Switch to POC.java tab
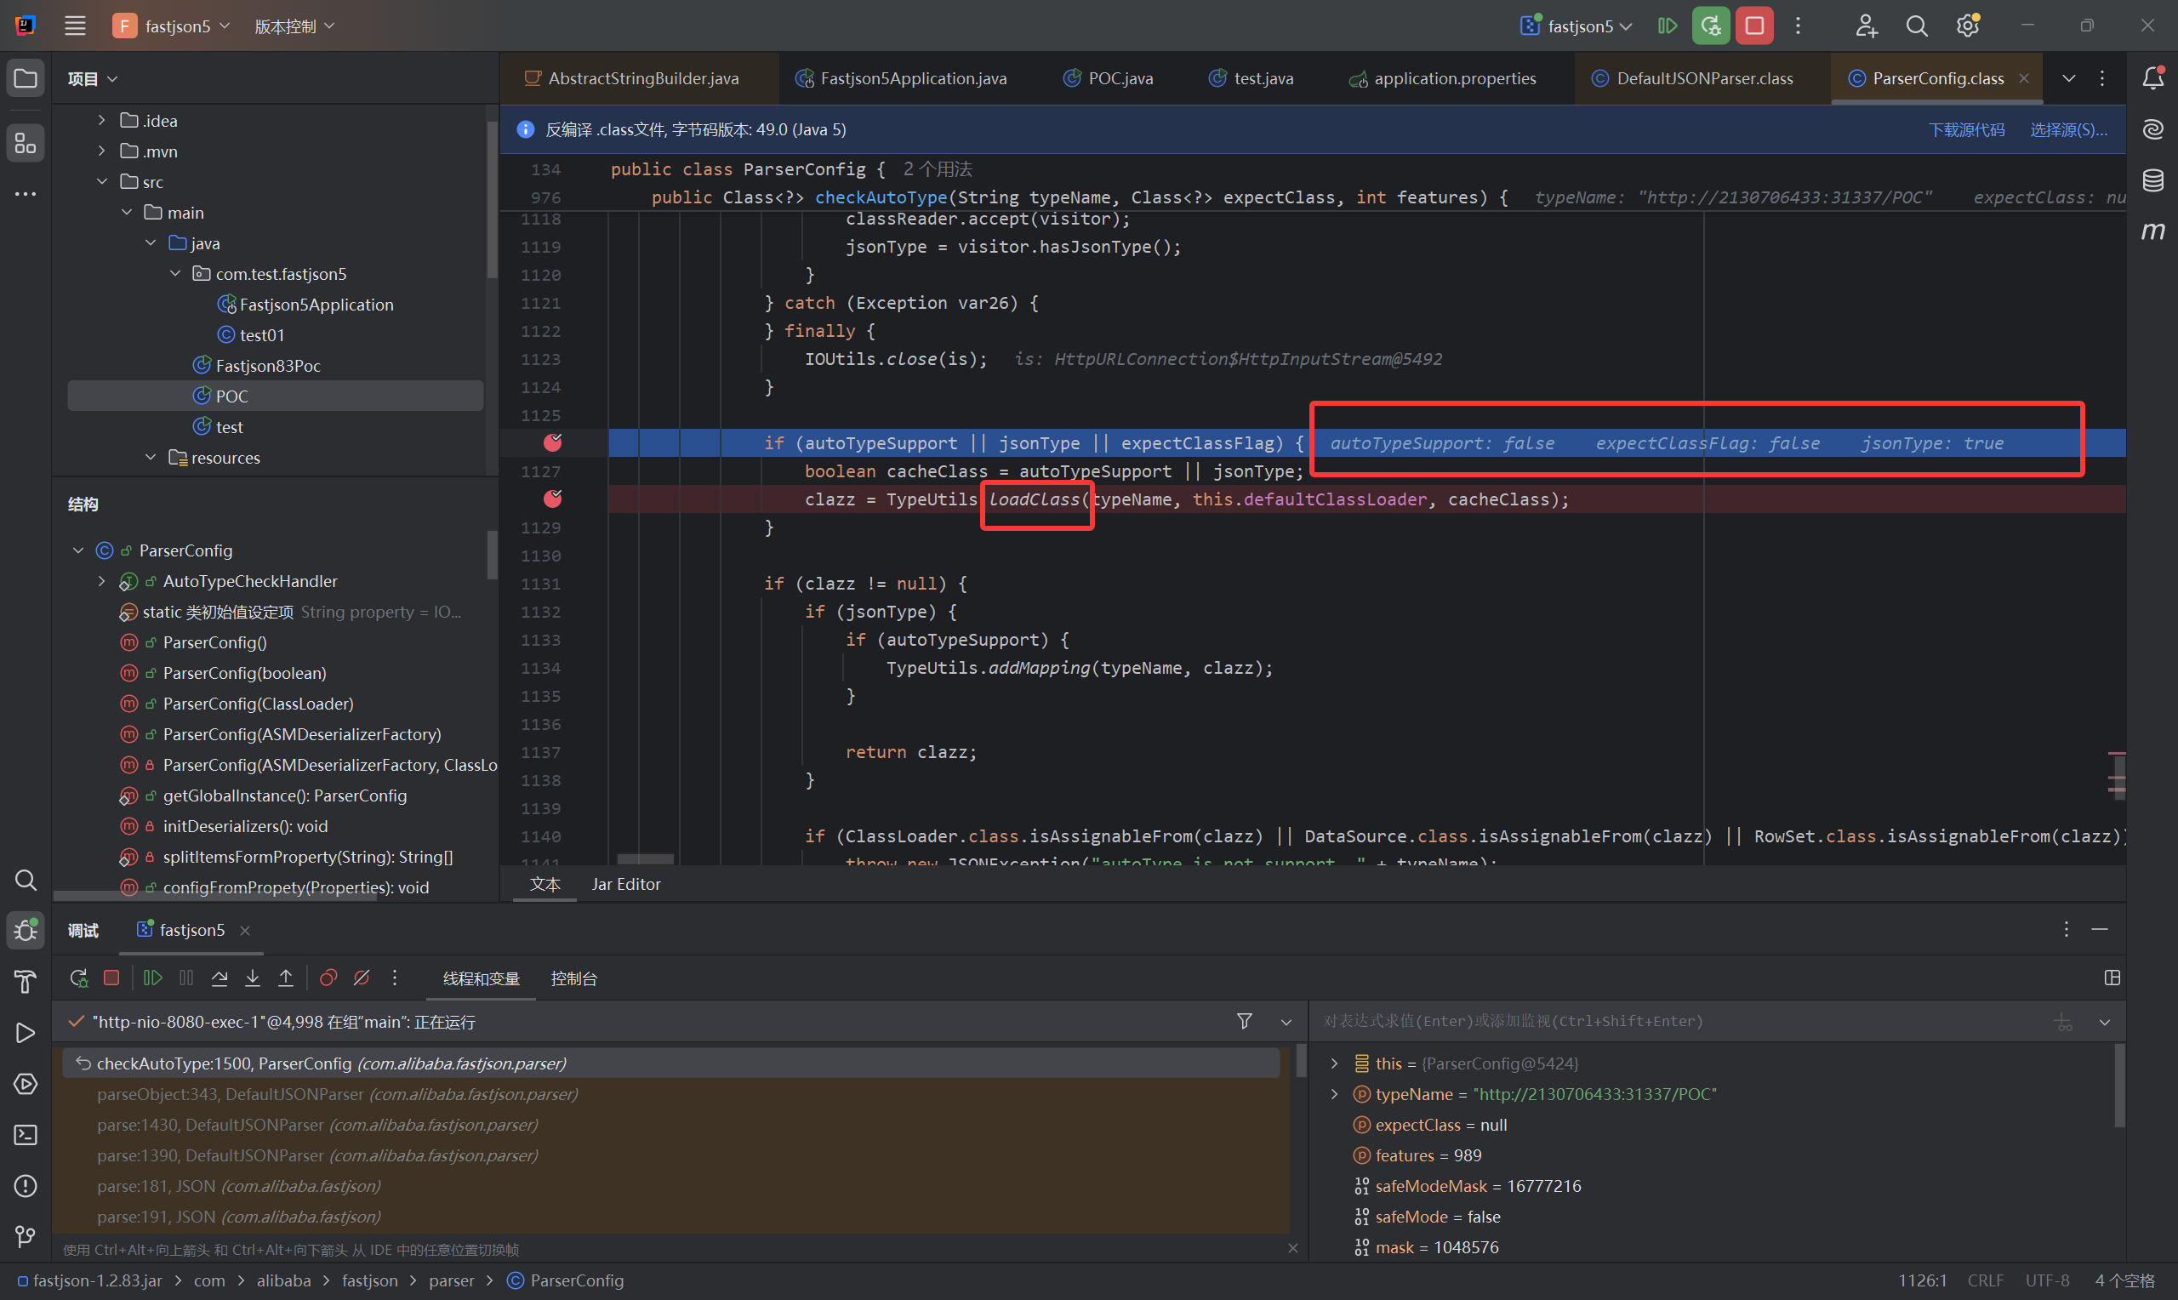2178x1300 pixels. pos(1109,79)
